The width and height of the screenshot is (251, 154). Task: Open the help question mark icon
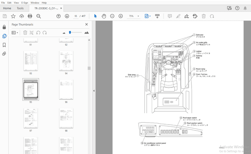coord(237,8)
